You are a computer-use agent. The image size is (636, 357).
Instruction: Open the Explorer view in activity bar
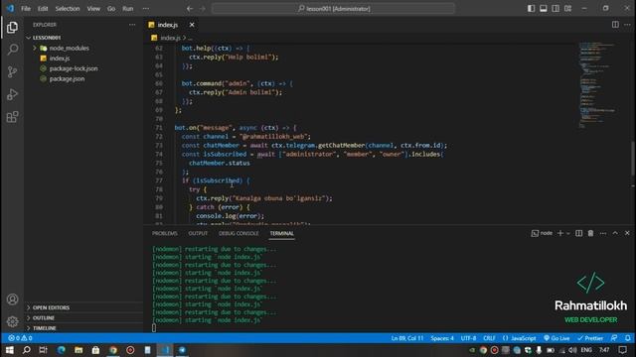point(12,28)
